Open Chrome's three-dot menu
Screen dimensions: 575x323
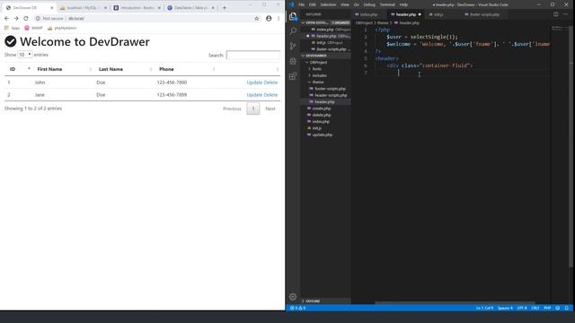point(279,18)
